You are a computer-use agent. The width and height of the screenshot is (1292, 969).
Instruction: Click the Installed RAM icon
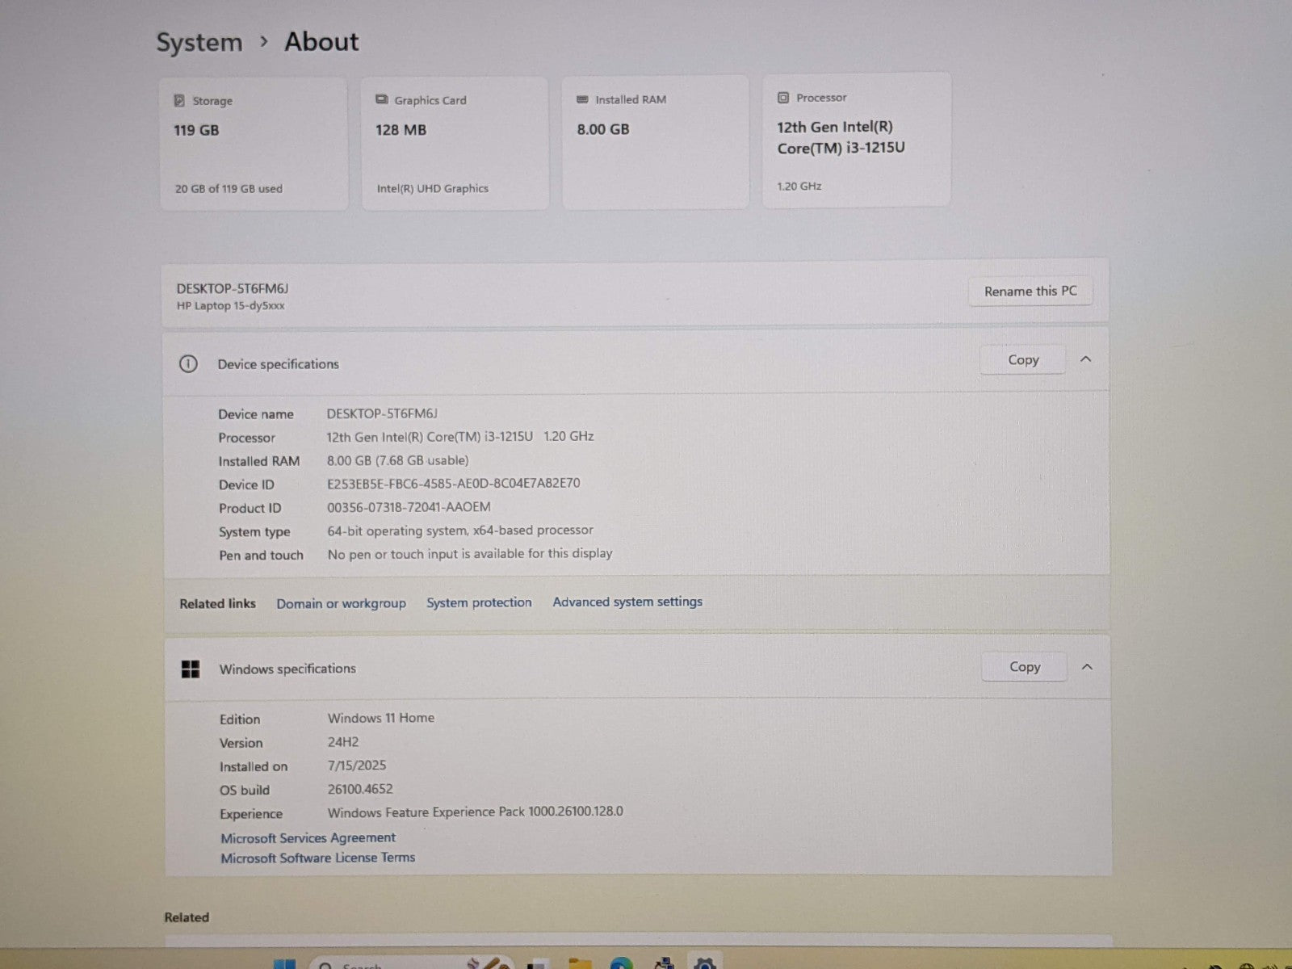[582, 99]
